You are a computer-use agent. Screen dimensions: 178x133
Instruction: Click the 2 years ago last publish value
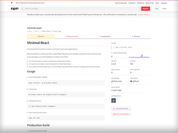point(116,90)
